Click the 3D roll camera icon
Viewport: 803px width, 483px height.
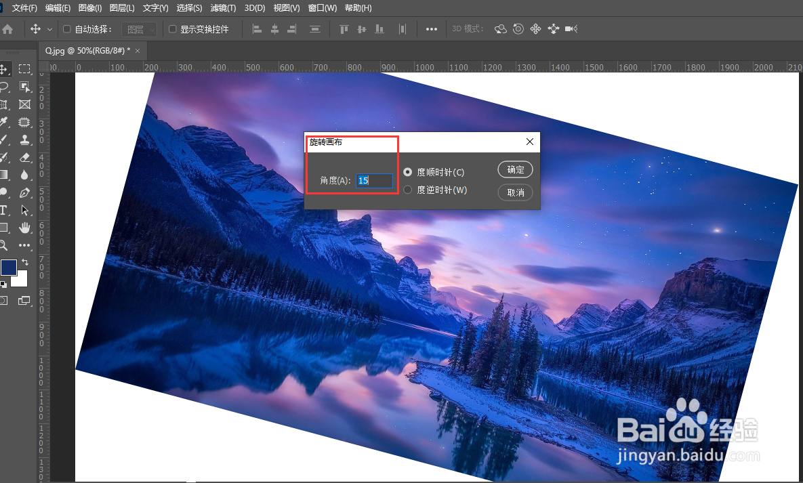pyautogui.click(x=518, y=29)
